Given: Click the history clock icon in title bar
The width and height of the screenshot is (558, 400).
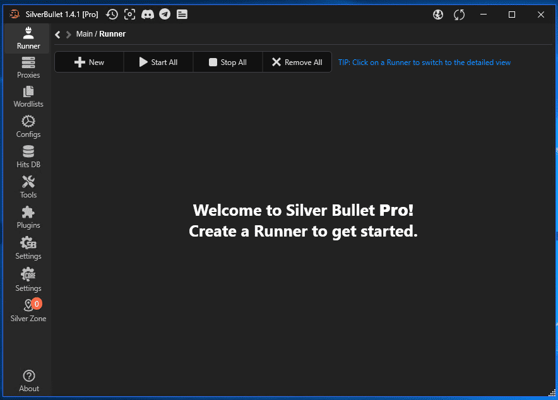Looking at the screenshot, I should (x=112, y=15).
